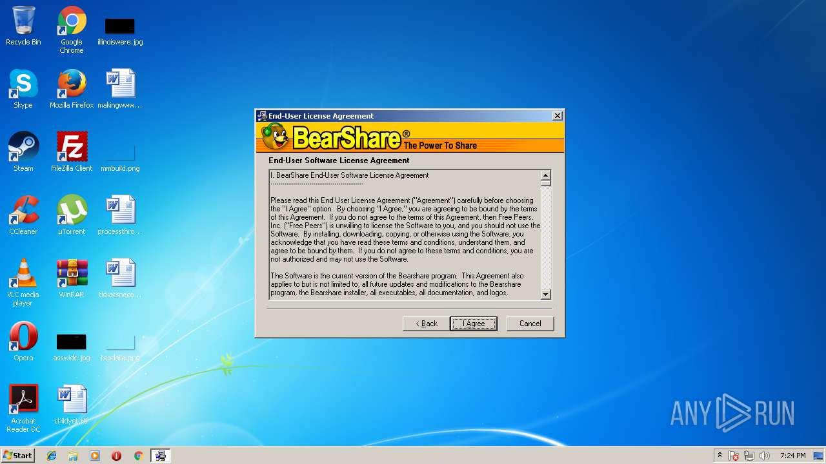
Task: Click the Back button in the license dialog
Action: click(x=426, y=324)
